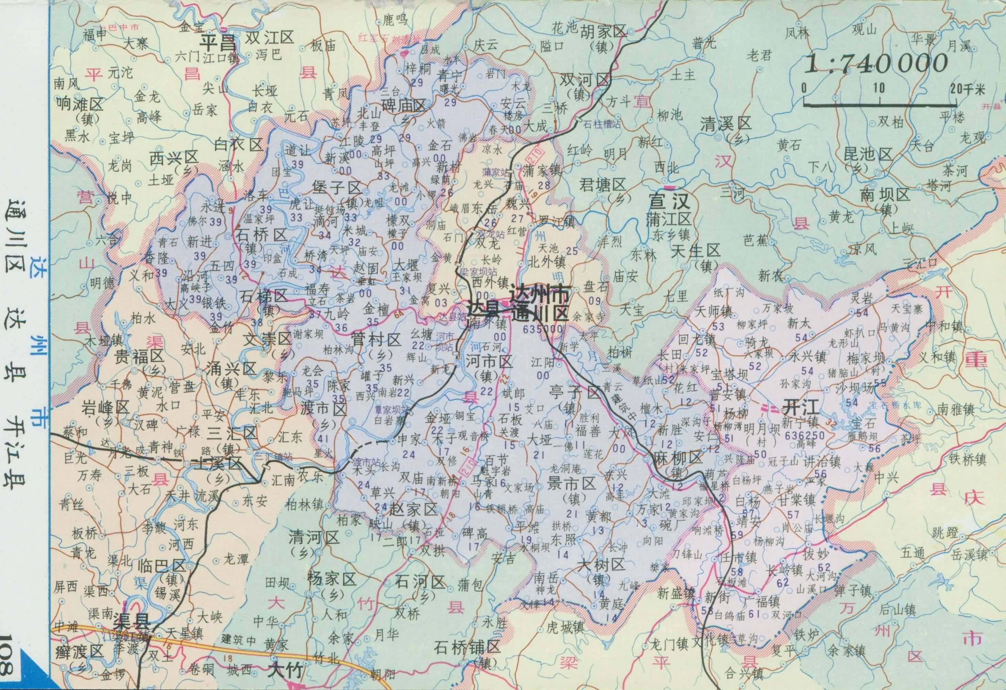Click the 白衣区 district label

coord(239,145)
